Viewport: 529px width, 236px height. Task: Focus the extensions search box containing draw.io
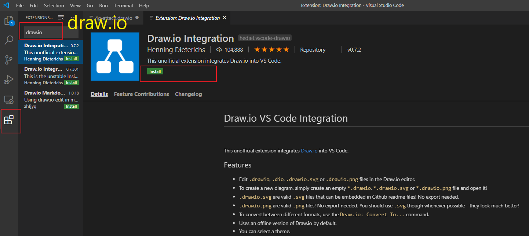coord(51,32)
